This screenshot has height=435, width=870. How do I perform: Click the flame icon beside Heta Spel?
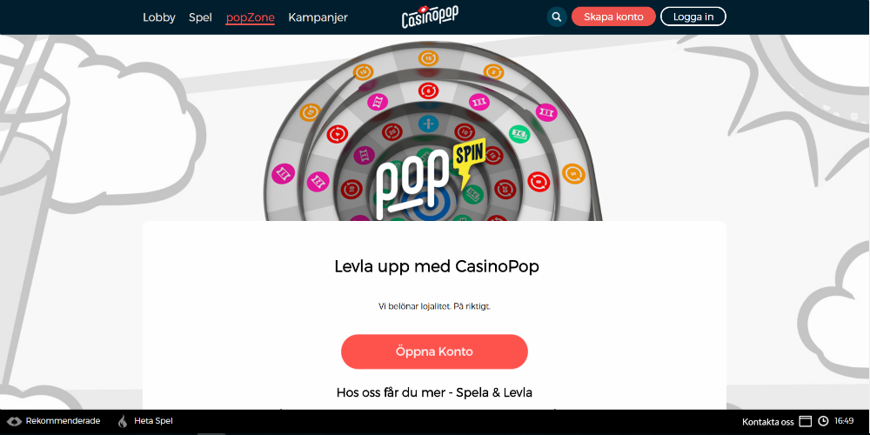click(x=122, y=421)
